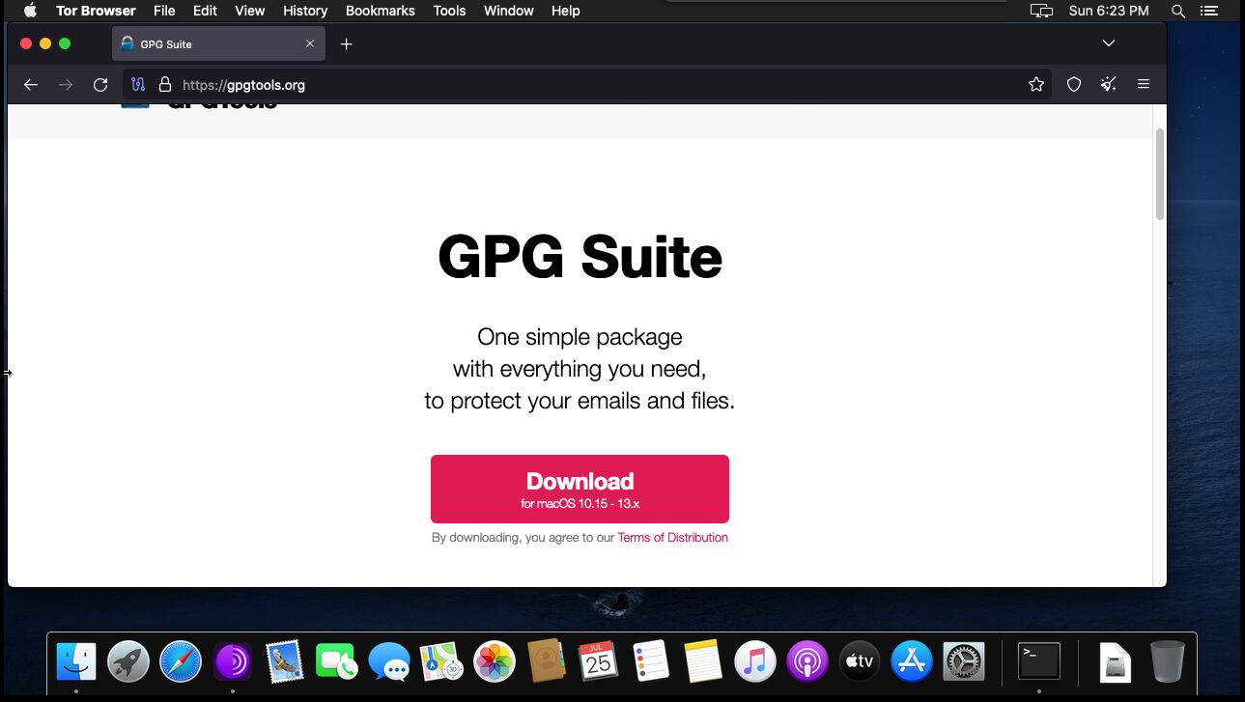Click the gpgtools.org URL address field
The height and width of the screenshot is (702, 1245).
[x=580, y=85]
